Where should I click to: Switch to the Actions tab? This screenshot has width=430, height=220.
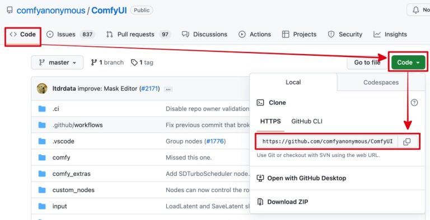(255, 35)
